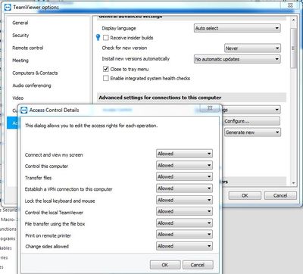This screenshot has height=274, width=303.
Task: Open the Install new versions automatically dropdown
Action: coord(237,59)
